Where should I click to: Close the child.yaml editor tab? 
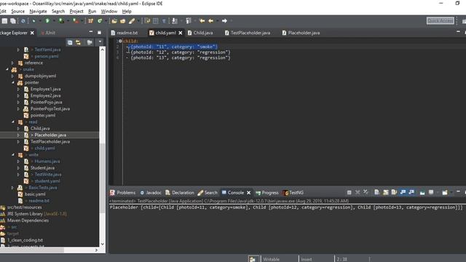click(181, 33)
